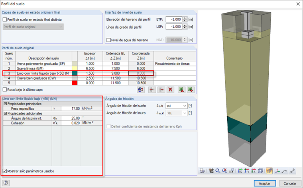Viewport: 303px width, 188px height.
Task: Set view in Z direction
Action: pyautogui.click(x=254, y=171)
